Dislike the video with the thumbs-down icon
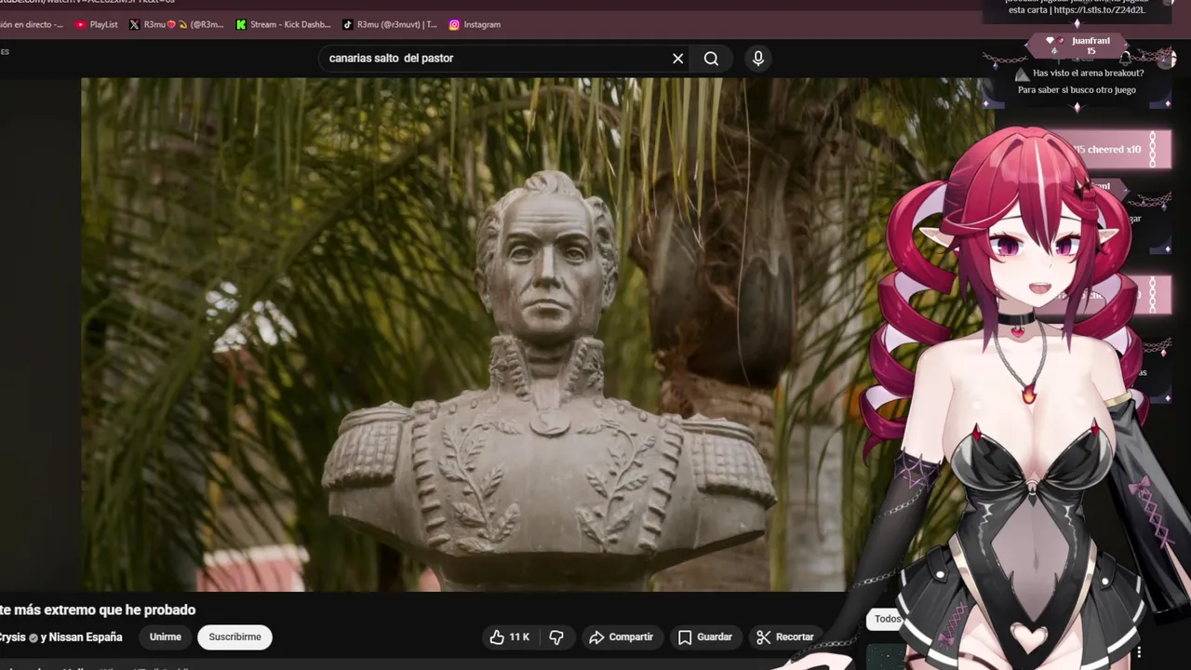Screen dimensions: 1191x670 coord(556,636)
